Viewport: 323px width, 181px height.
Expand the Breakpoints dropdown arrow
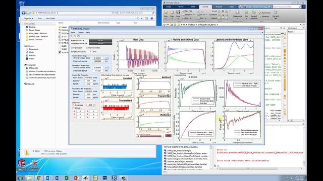tap(237, 19)
